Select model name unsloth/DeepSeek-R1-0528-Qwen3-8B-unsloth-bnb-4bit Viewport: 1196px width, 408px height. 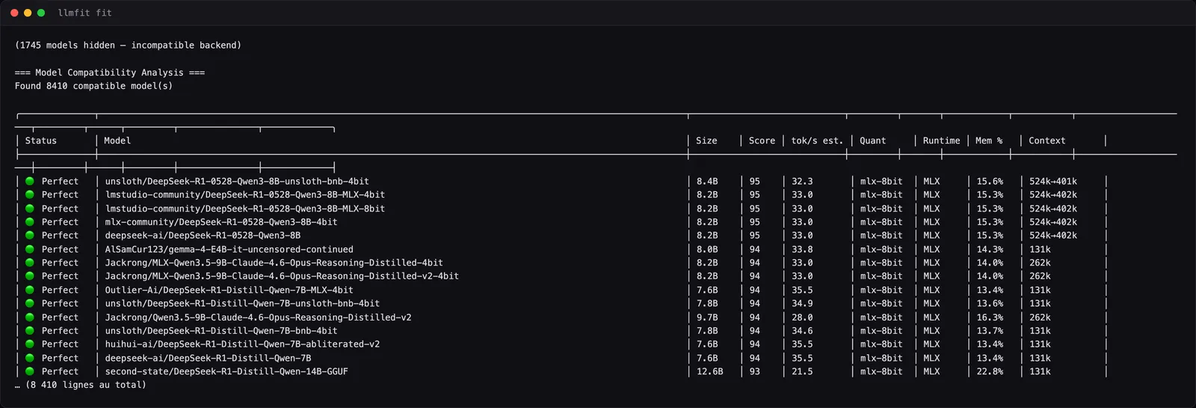(x=237, y=181)
